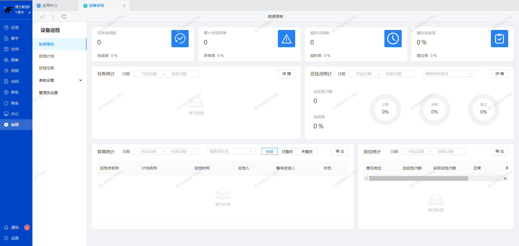Click 详情 button in 任务统计 panel
Viewport: 519px width, 246px height.
coord(286,74)
